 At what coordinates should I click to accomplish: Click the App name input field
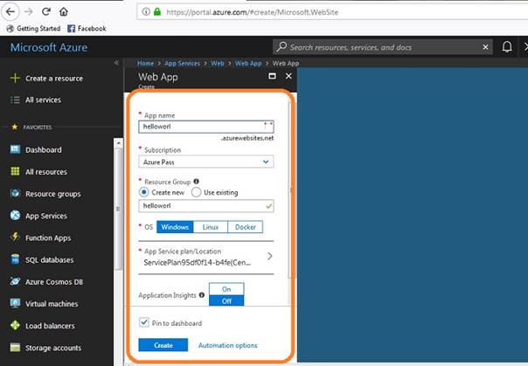coord(206,127)
